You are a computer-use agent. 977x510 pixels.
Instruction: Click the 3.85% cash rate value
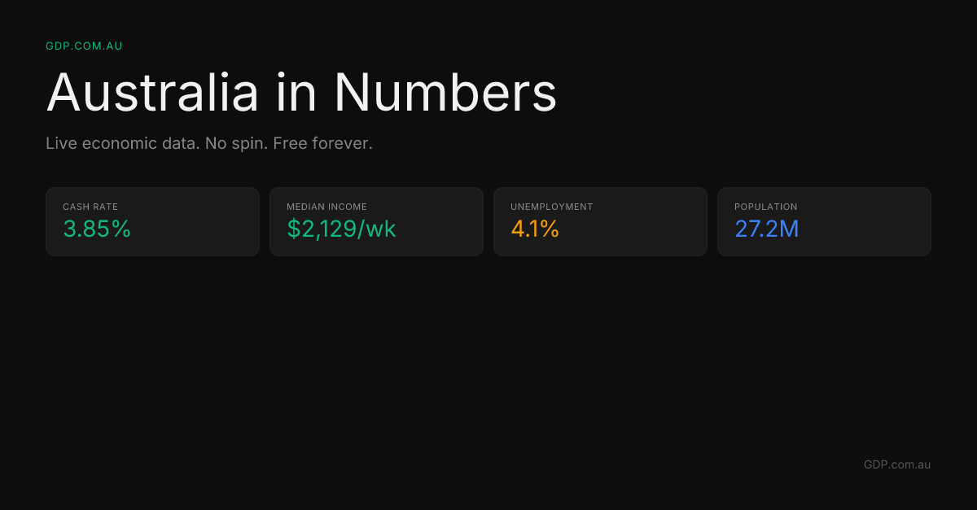97,229
